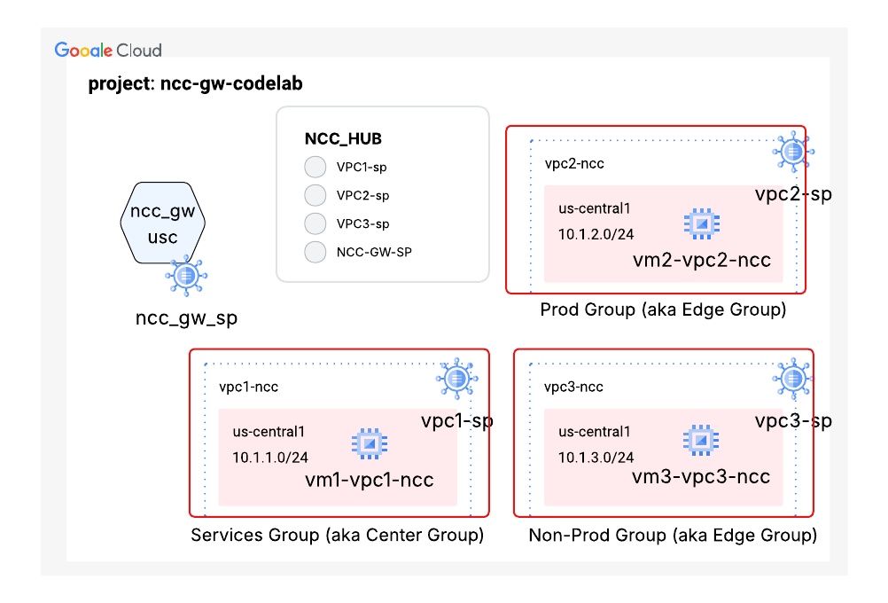Click the vpc3-sp spoke icon
The height and width of the screenshot is (603, 888).
(x=793, y=379)
